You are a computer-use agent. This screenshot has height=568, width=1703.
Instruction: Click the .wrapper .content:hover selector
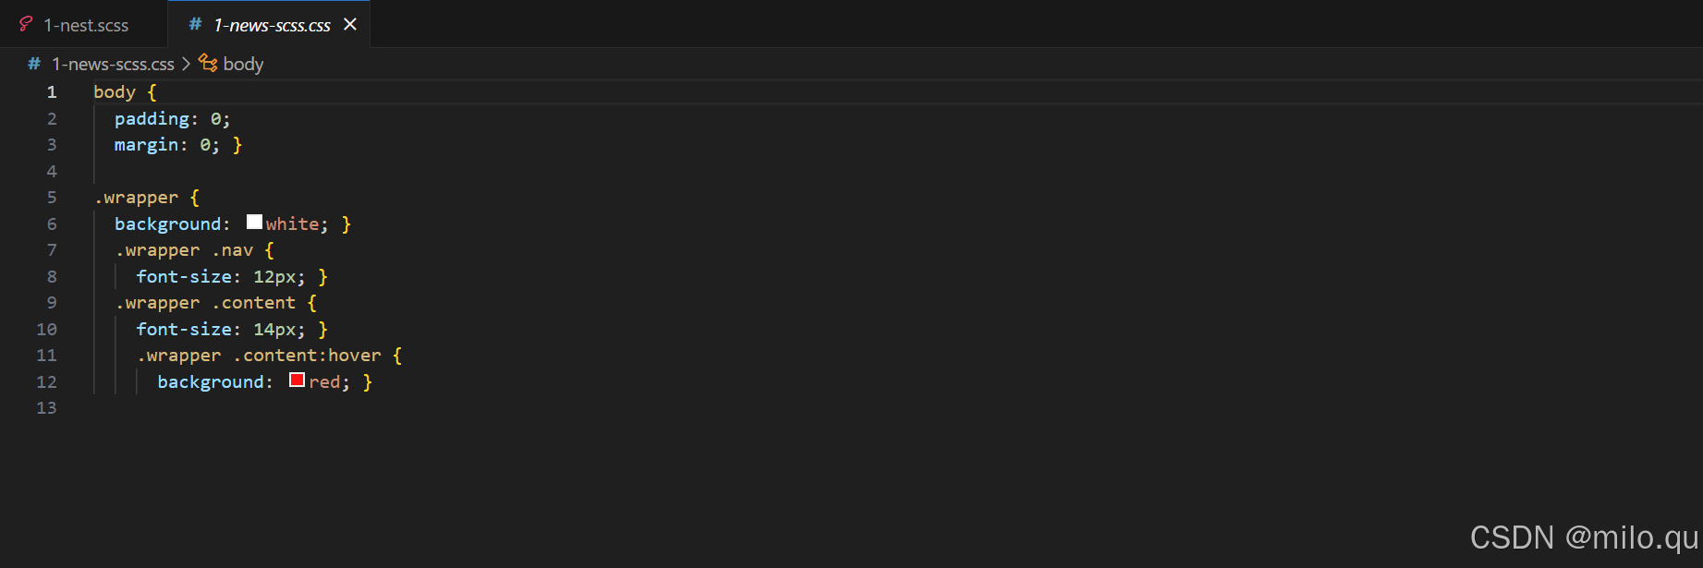coord(259,356)
